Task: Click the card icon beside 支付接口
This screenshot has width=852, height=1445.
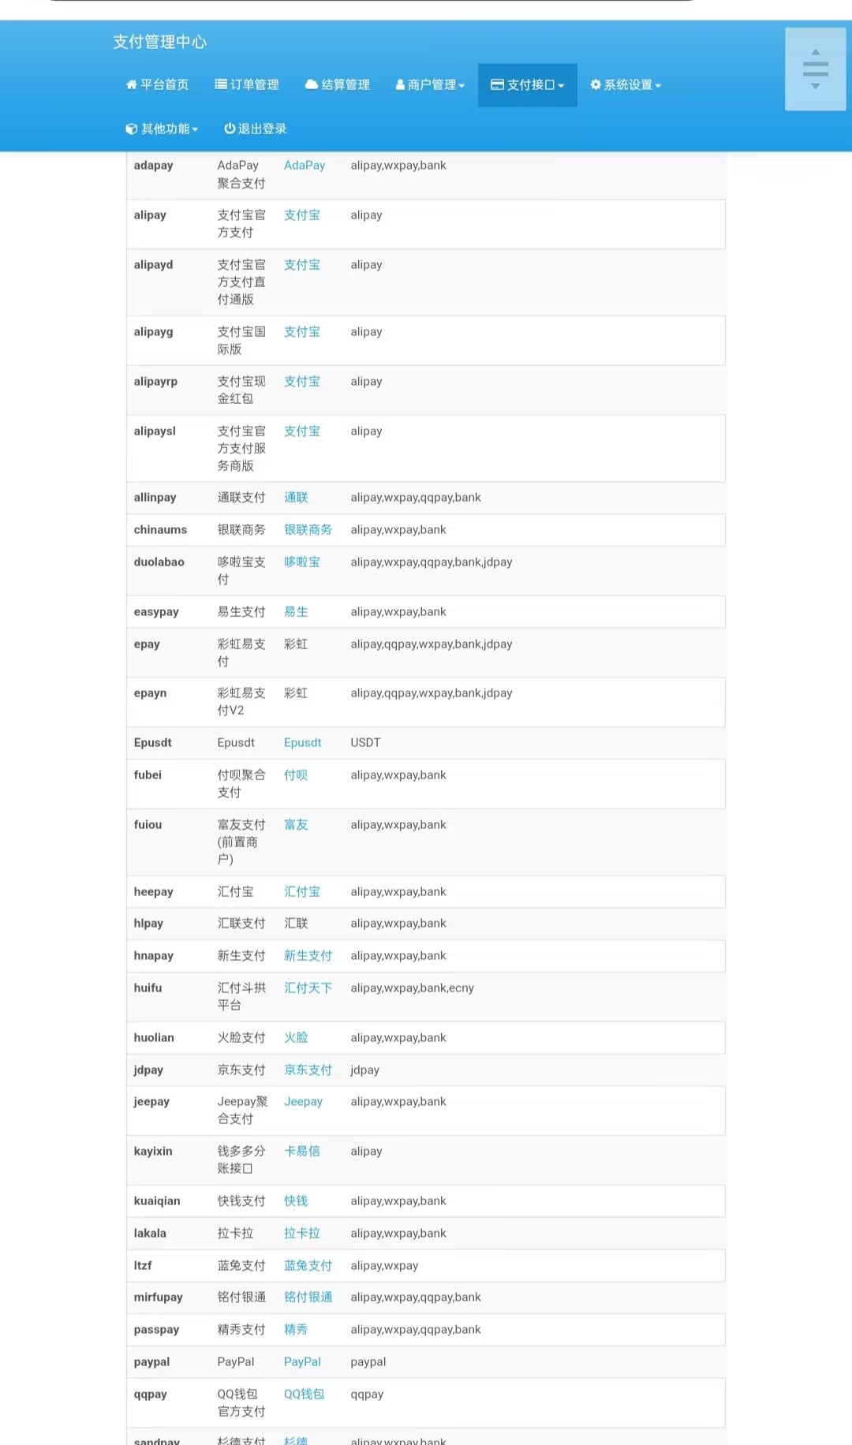Action: pyautogui.click(x=497, y=84)
